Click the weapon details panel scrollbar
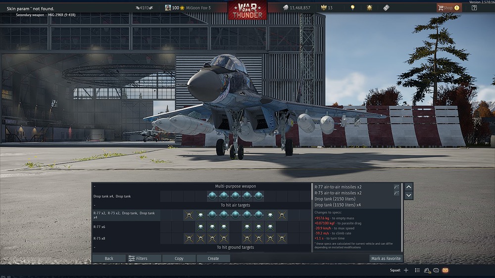 402,218
